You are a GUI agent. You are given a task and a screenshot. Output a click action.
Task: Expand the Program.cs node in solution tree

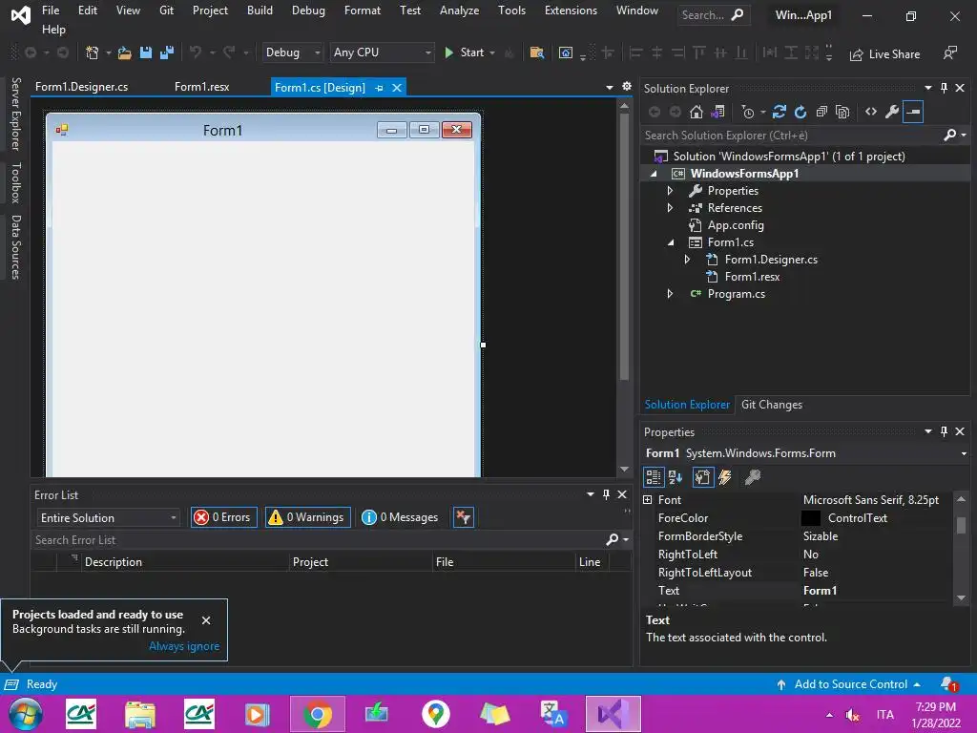[671, 294]
